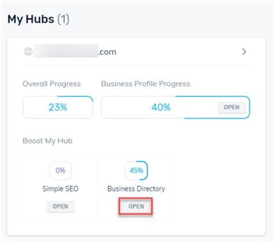The image size is (274, 242).
Task: Click the Business Directory label
Action: (x=136, y=189)
